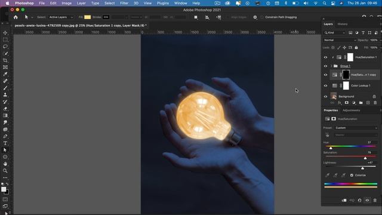Open the File menu
Viewport: 382px width, 215px height.
(x=42, y=3)
